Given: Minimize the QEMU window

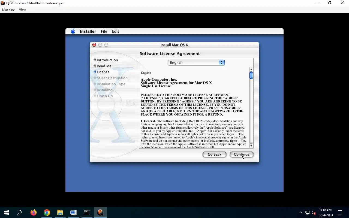Looking at the screenshot, I should tap(317, 3).
